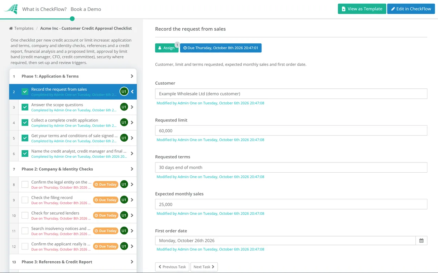Click the Requested limit input field
Viewport: 438px width, 273px height.
tap(291, 131)
